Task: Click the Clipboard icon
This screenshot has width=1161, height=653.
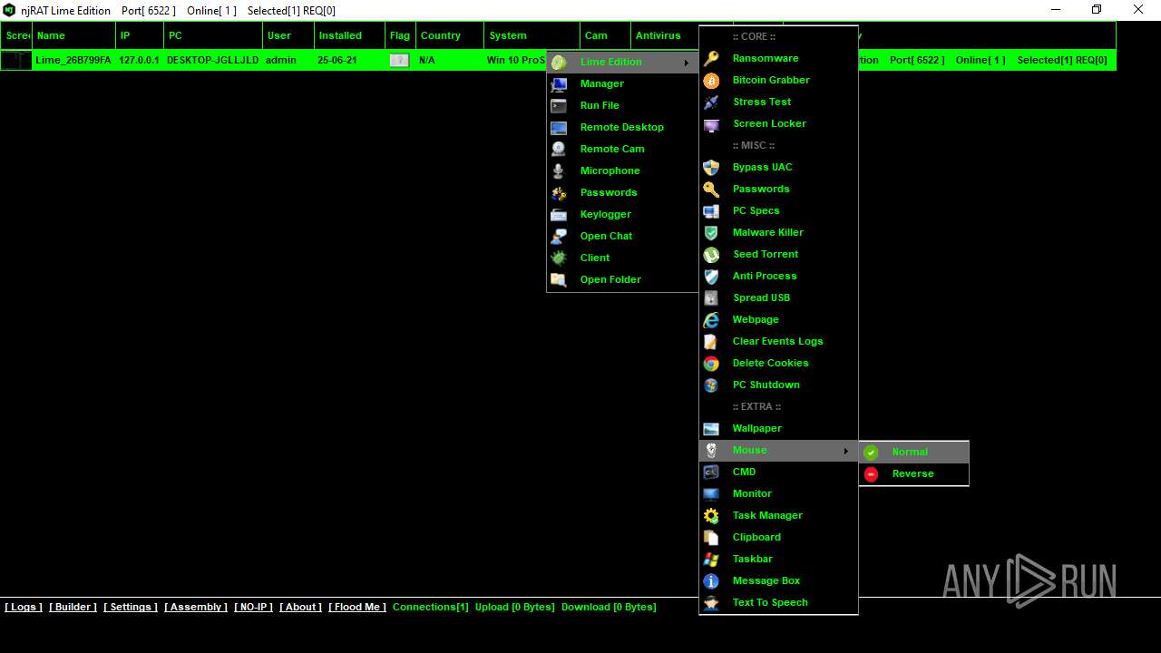Action: [x=712, y=537]
